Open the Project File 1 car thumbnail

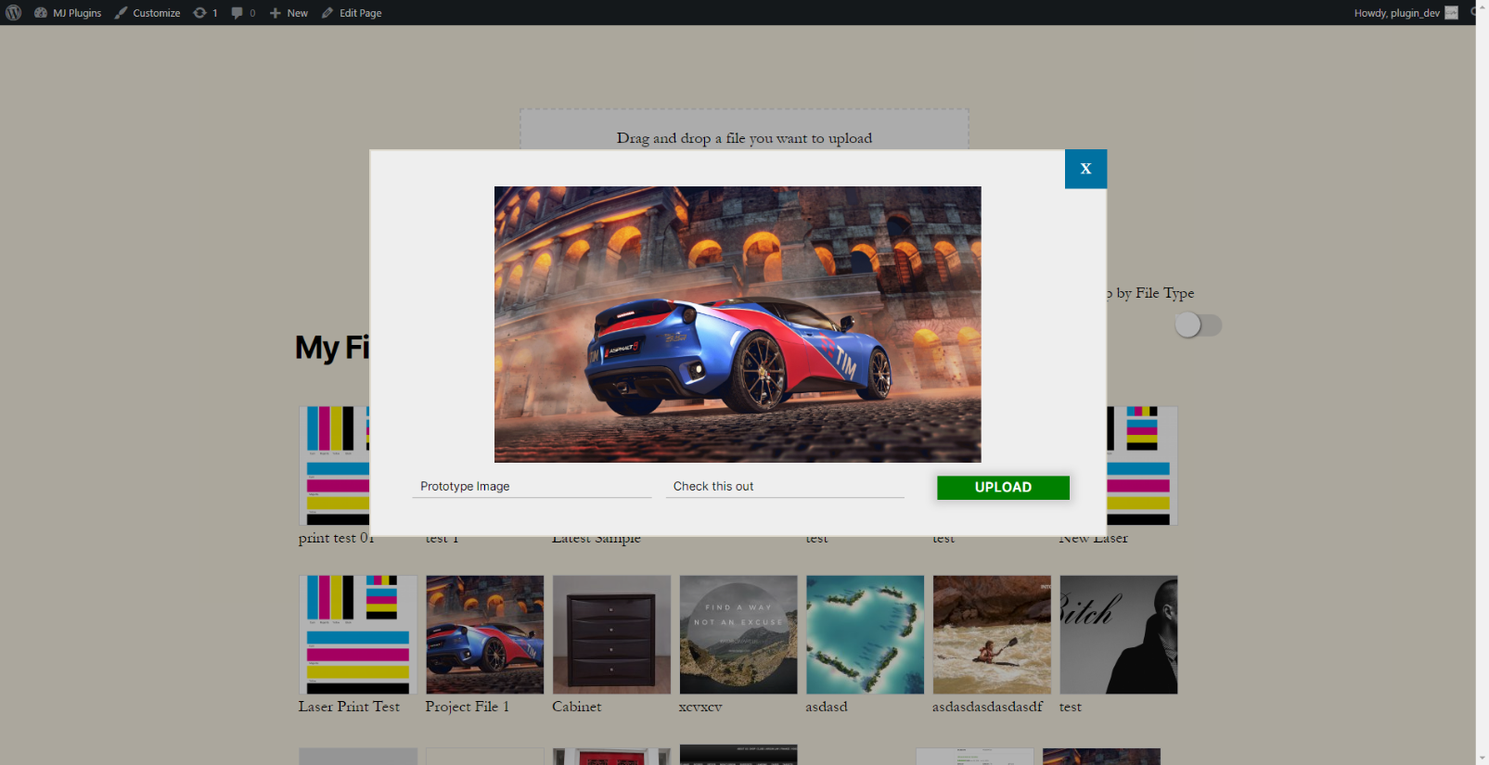pyautogui.click(x=485, y=635)
